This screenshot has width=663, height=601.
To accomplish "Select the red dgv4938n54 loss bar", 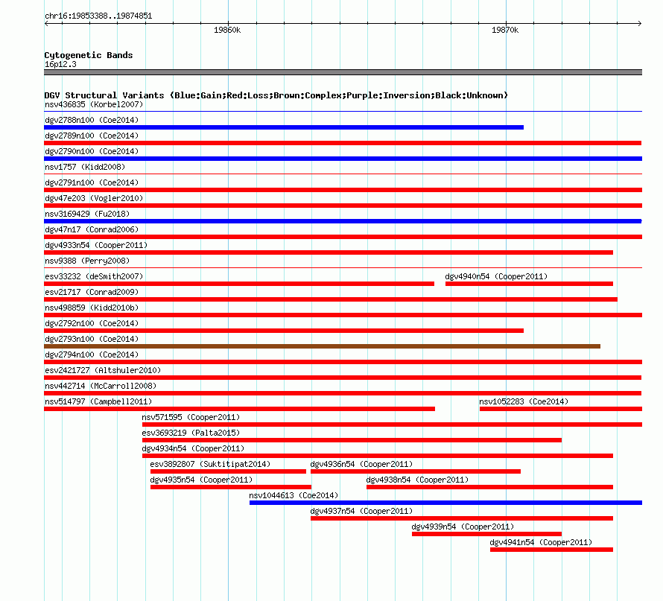I will [489, 487].
